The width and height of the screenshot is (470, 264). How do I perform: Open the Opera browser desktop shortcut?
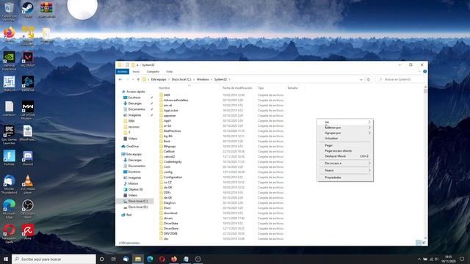click(9, 234)
